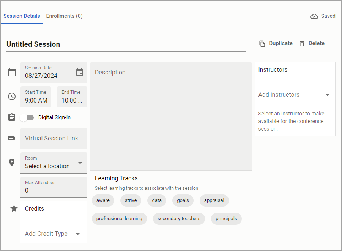The width and height of the screenshot is (342, 251).
Task: Delete the untitled session
Action: (x=312, y=43)
